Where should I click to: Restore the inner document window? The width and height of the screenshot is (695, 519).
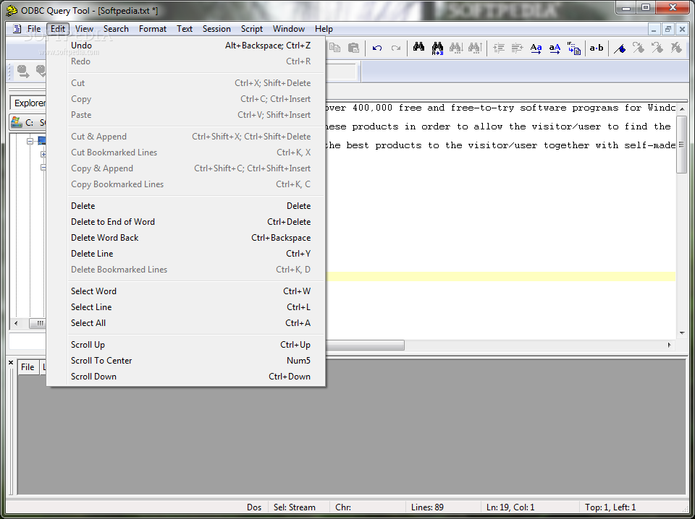[x=668, y=29]
